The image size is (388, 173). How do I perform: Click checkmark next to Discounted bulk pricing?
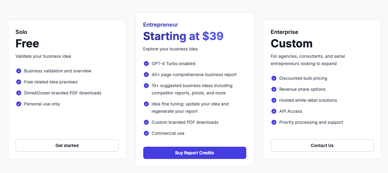coord(274,78)
